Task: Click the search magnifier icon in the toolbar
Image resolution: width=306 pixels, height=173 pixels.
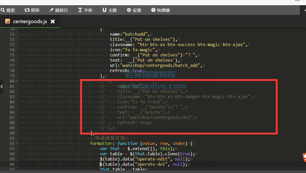Action: 3,10
